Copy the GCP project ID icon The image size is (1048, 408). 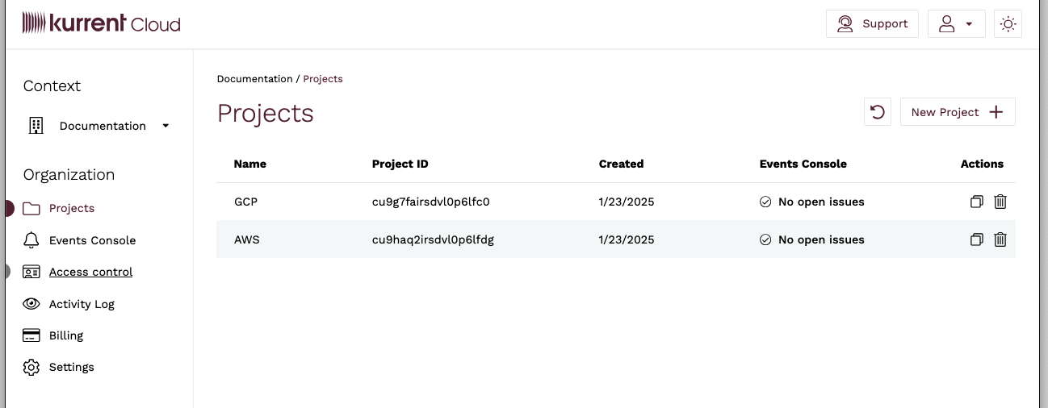coord(976,202)
